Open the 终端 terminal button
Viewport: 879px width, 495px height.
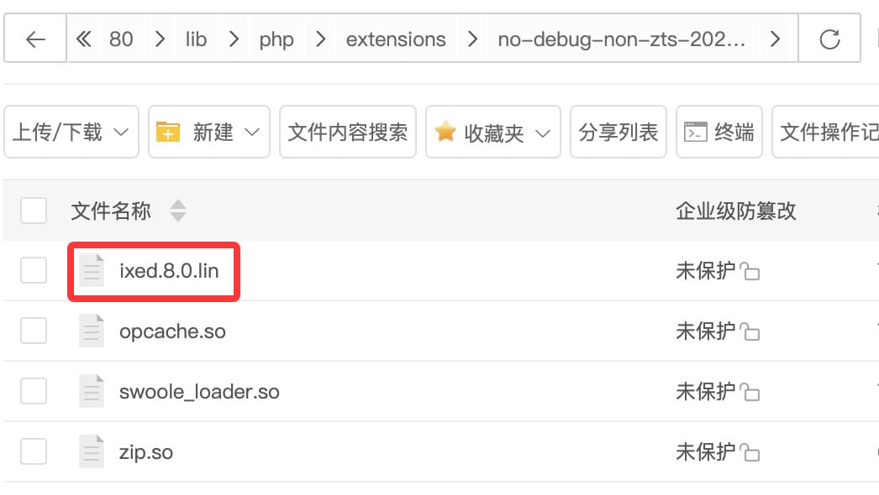719,132
